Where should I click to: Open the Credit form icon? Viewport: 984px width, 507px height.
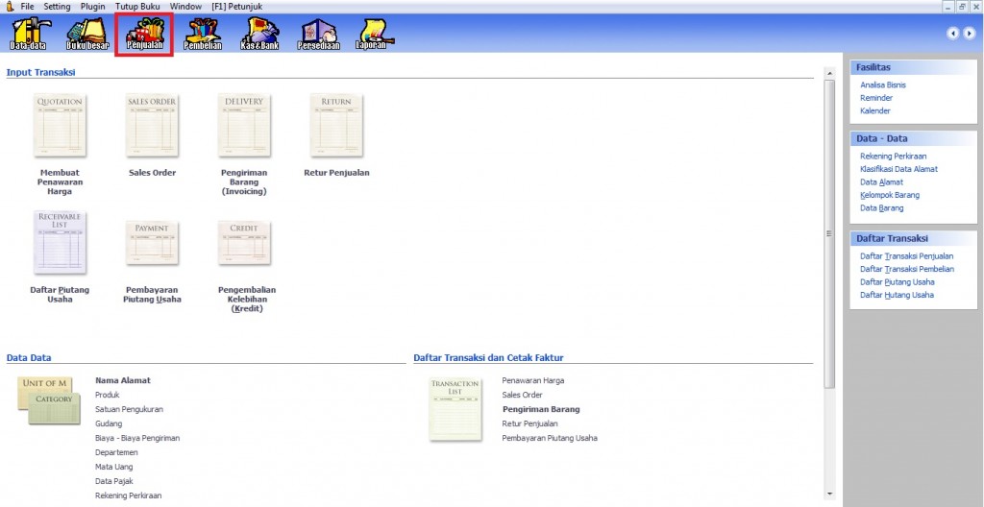[244, 246]
